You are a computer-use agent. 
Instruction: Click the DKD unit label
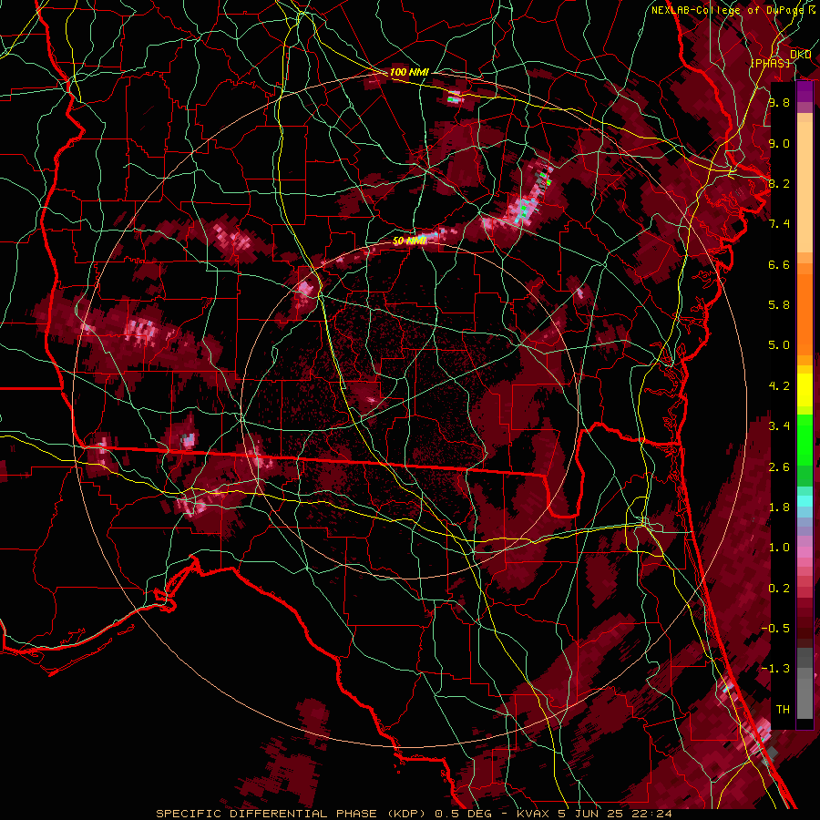(x=801, y=55)
